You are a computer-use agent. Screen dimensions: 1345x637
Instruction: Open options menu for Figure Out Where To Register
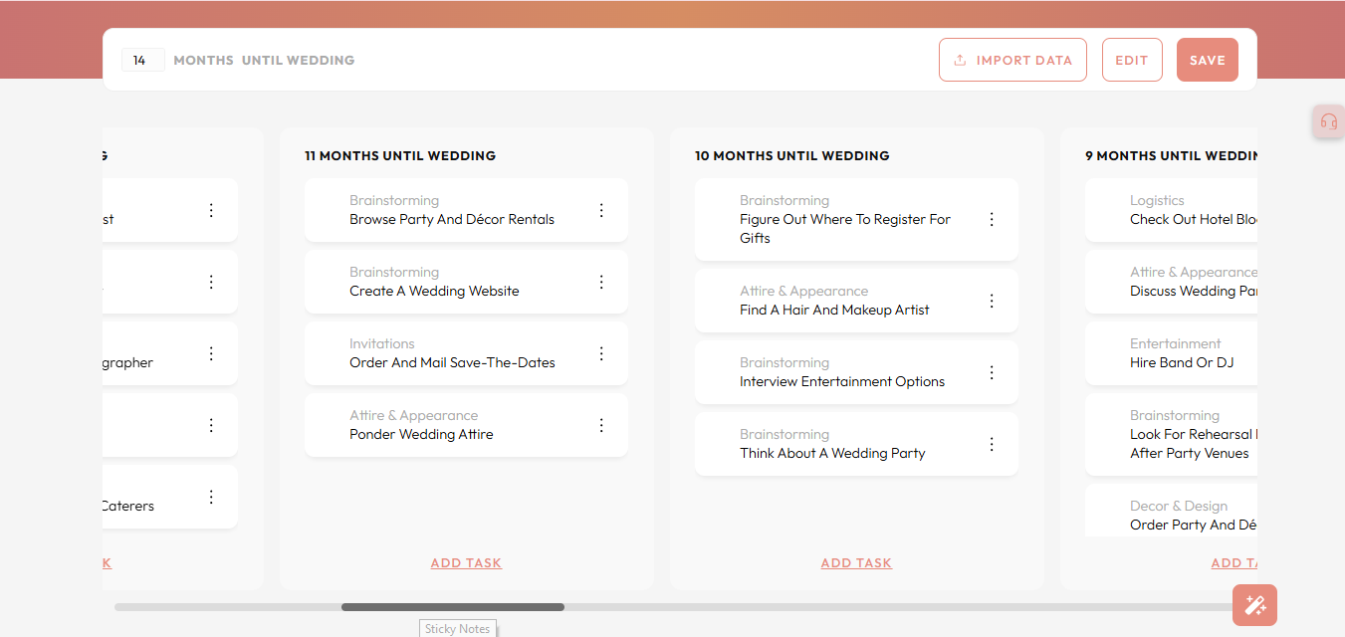[992, 219]
